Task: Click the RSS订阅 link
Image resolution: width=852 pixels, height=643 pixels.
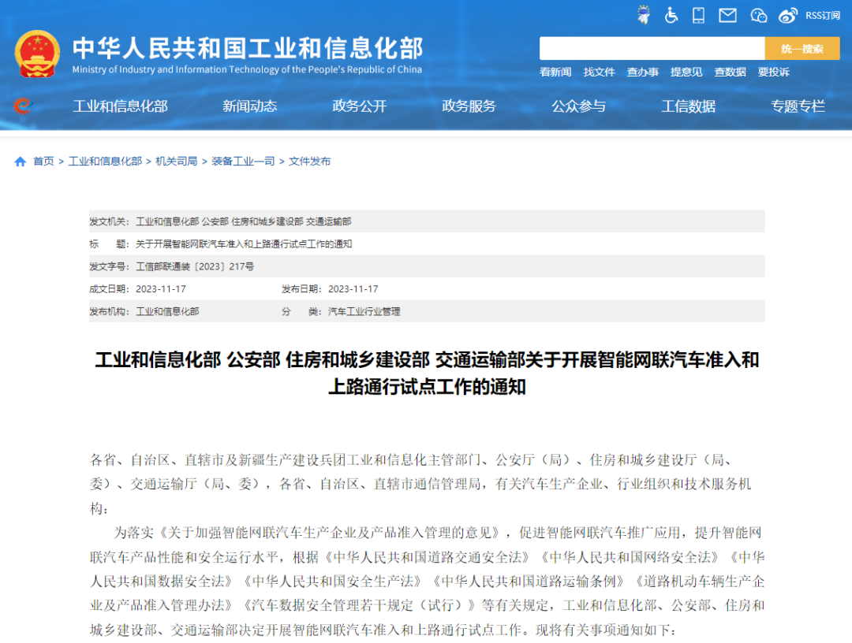Action: 822,15
